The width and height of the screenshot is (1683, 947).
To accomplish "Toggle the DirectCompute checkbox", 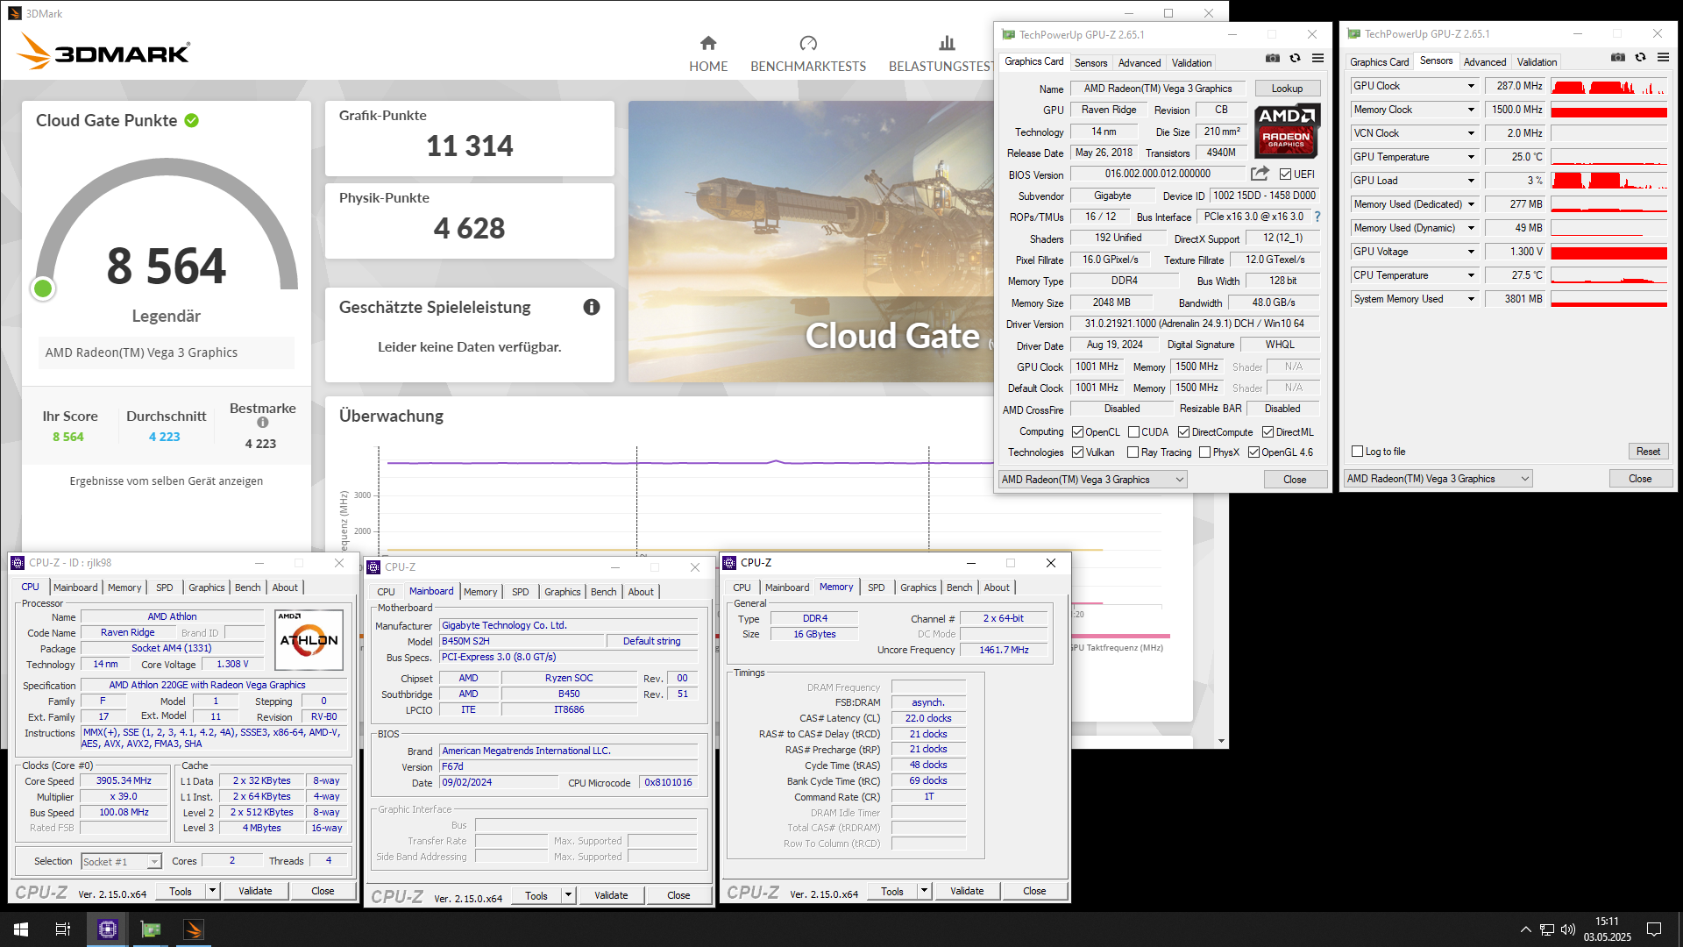I will tap(1183, 432).
